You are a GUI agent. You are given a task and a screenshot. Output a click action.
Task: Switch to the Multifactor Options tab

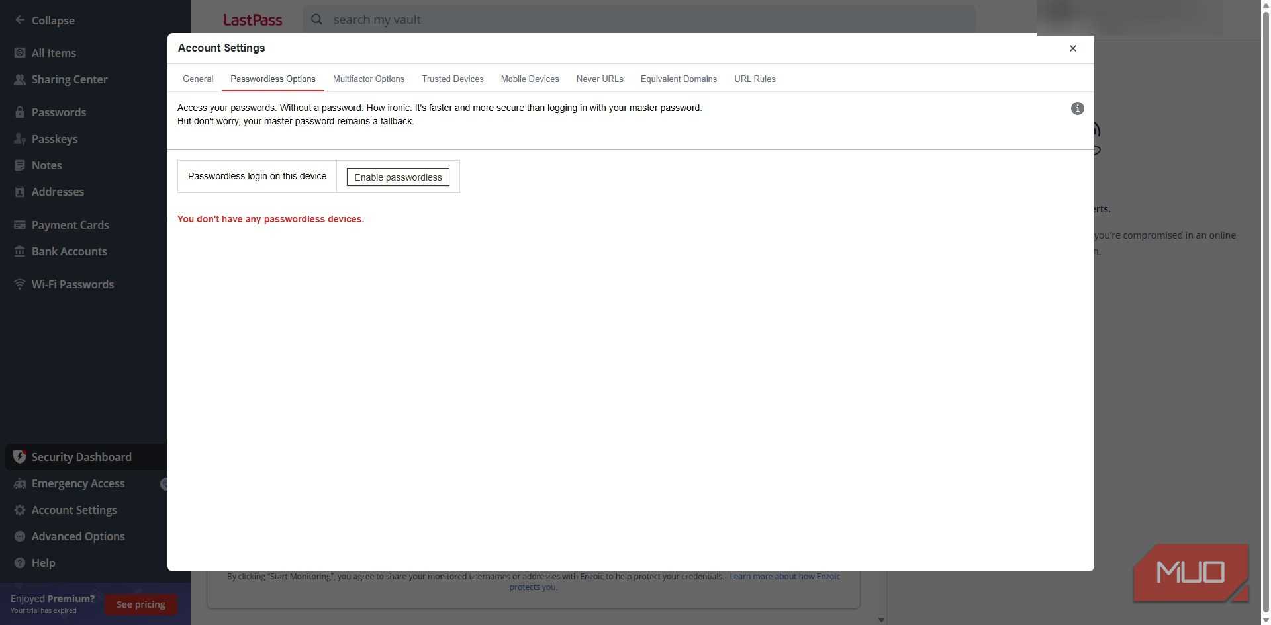368,79
